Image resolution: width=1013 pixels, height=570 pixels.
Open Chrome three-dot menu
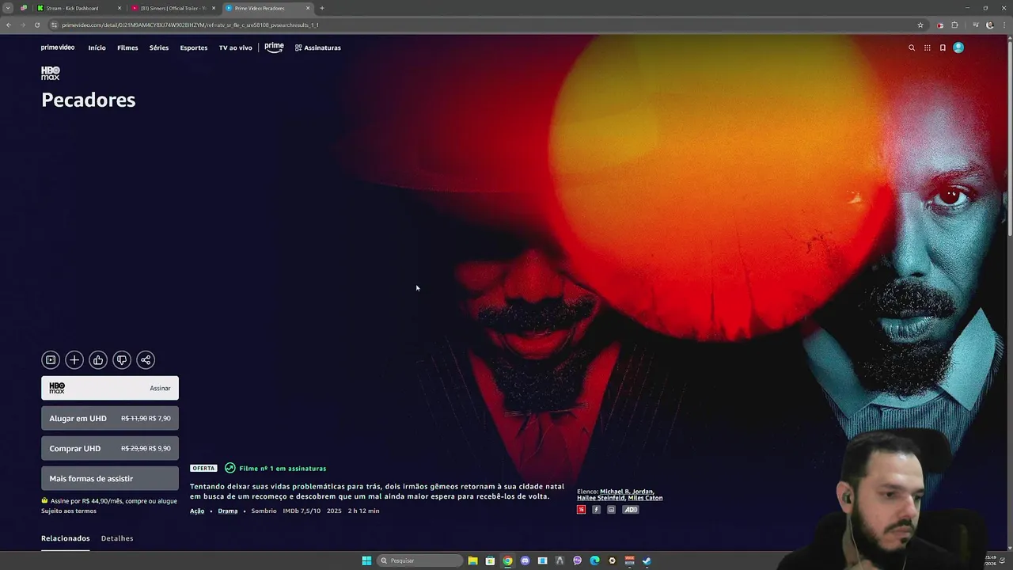(1004, 25)
